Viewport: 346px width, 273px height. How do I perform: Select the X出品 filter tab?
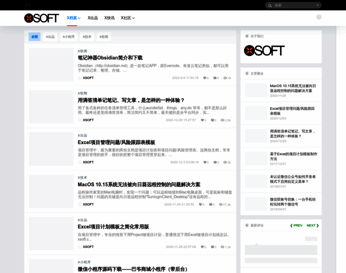(x=50, y=36)
